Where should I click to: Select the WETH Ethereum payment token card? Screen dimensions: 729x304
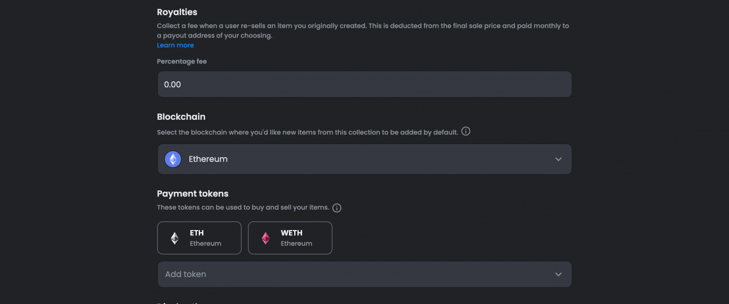[290, 238]
